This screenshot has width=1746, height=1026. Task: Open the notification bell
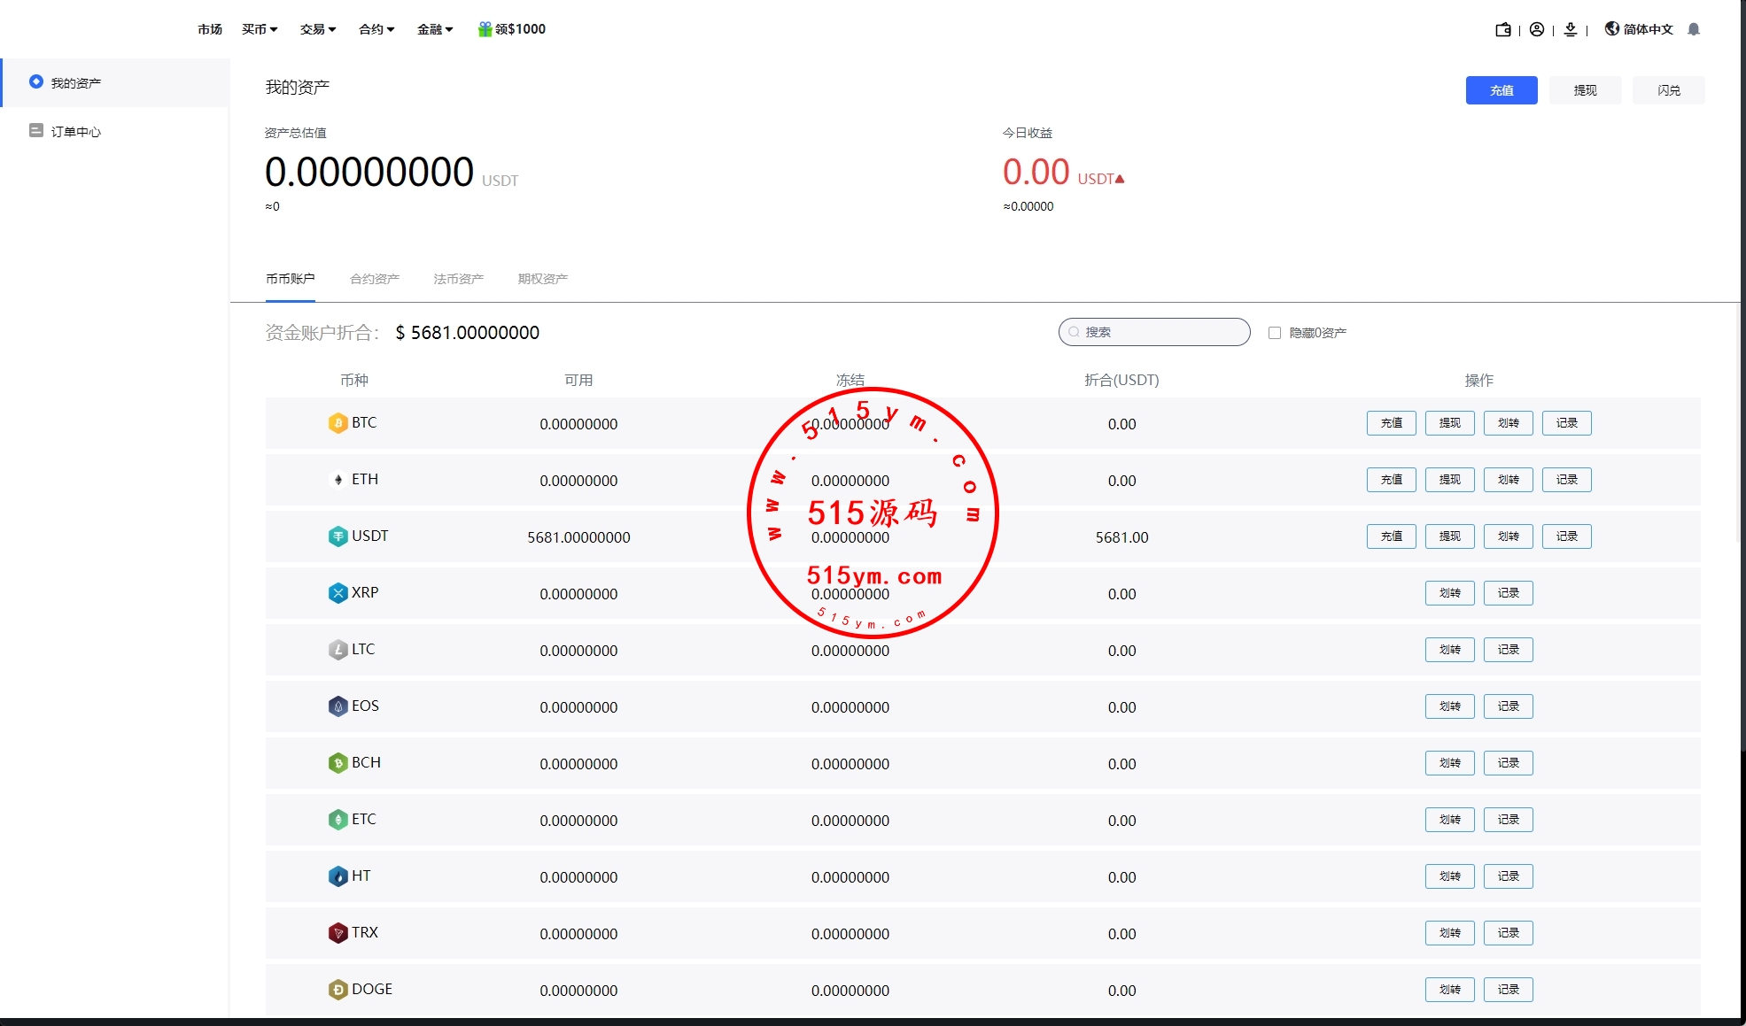coord(1694,29)
